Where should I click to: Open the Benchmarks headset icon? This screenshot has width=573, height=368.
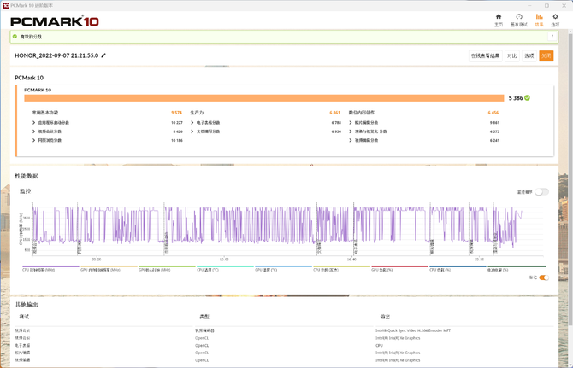(x=518, y=19)
